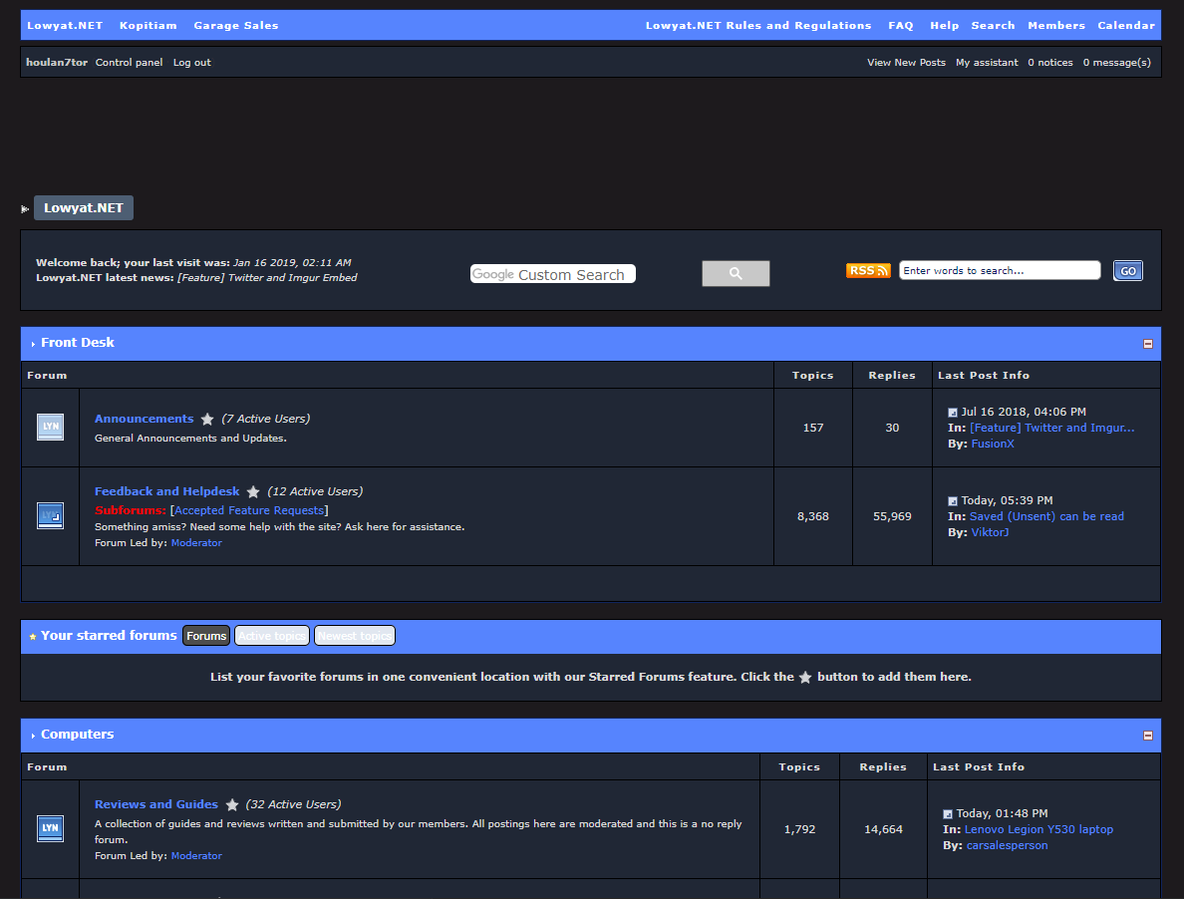Focus the Google Custom Search field

pos(553,274)
